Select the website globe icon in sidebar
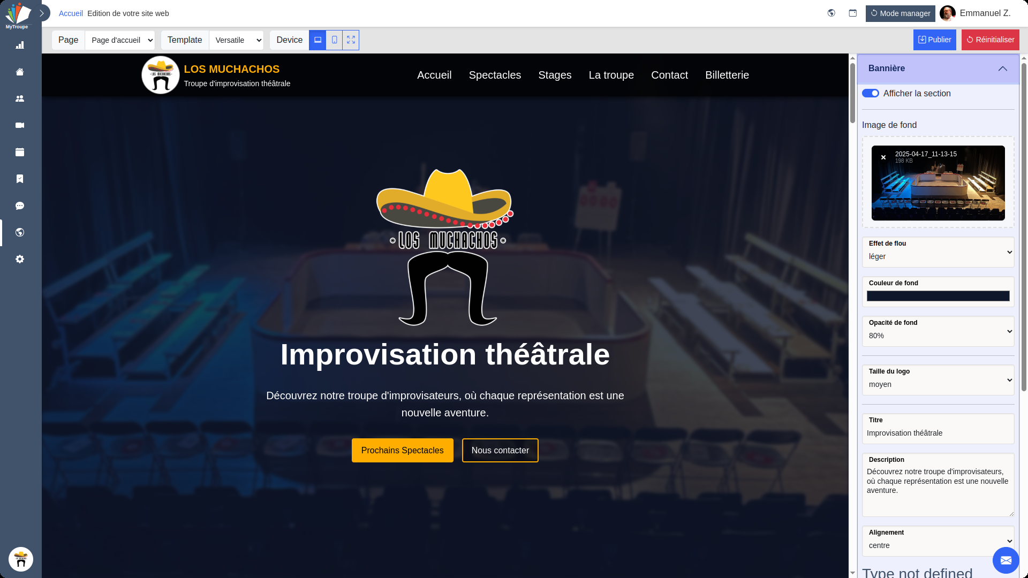 tap(20, 232)
